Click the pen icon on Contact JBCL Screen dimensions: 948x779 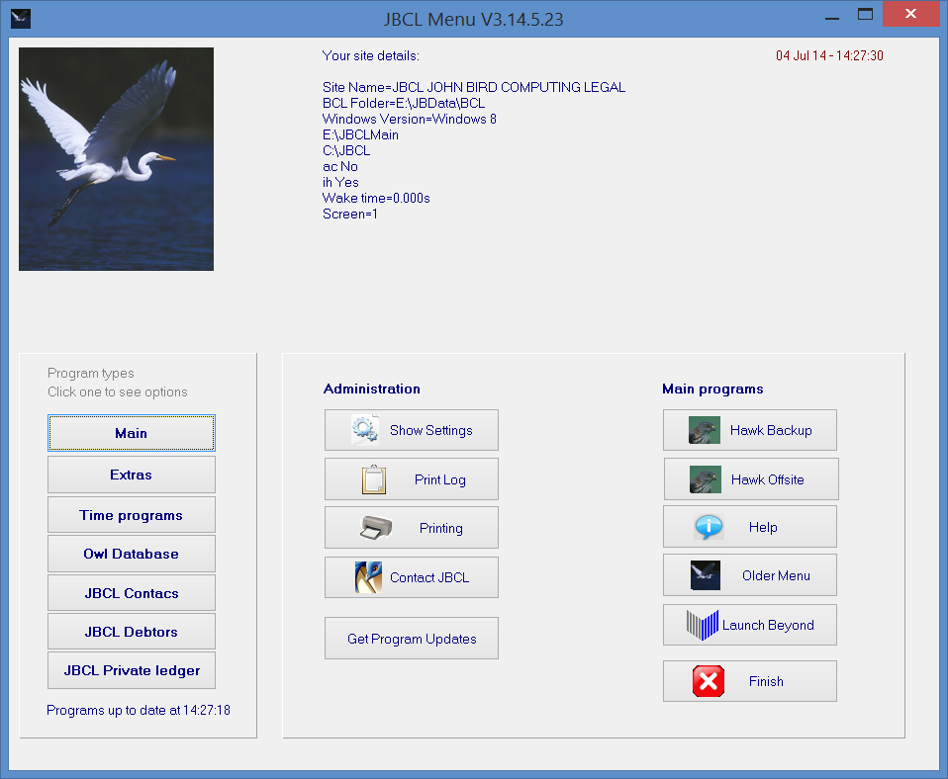[368, 577]
